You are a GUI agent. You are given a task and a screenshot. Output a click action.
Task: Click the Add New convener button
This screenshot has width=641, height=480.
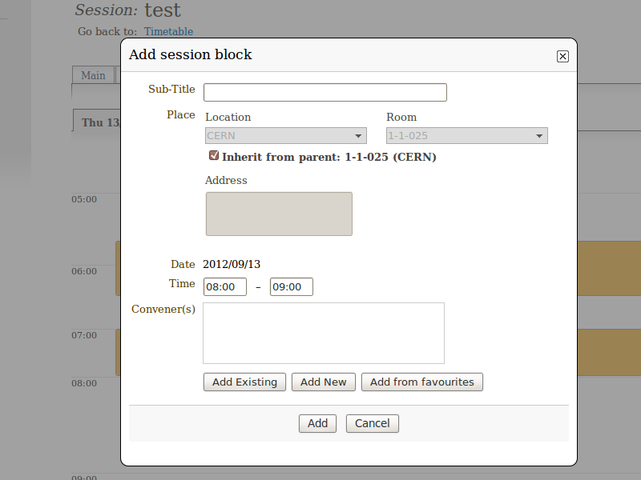point(324,382)
